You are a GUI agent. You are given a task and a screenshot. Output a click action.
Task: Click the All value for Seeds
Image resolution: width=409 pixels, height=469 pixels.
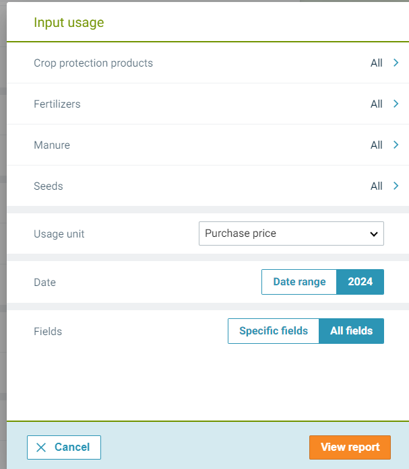pyautogui.click(x=377, y=186)
